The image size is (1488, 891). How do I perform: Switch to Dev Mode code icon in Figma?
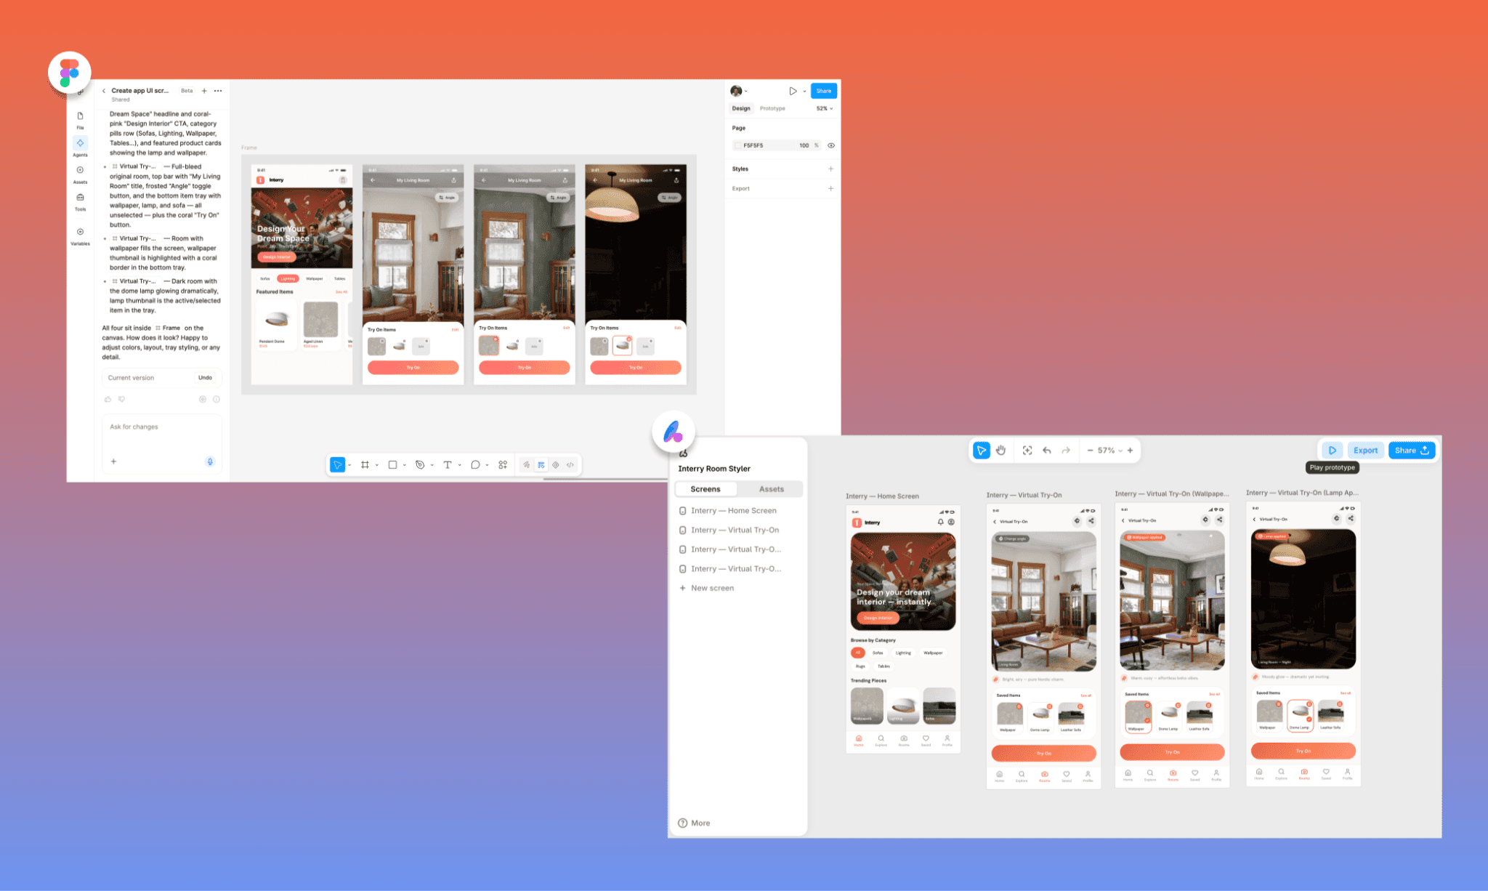(x=570, y=465)
